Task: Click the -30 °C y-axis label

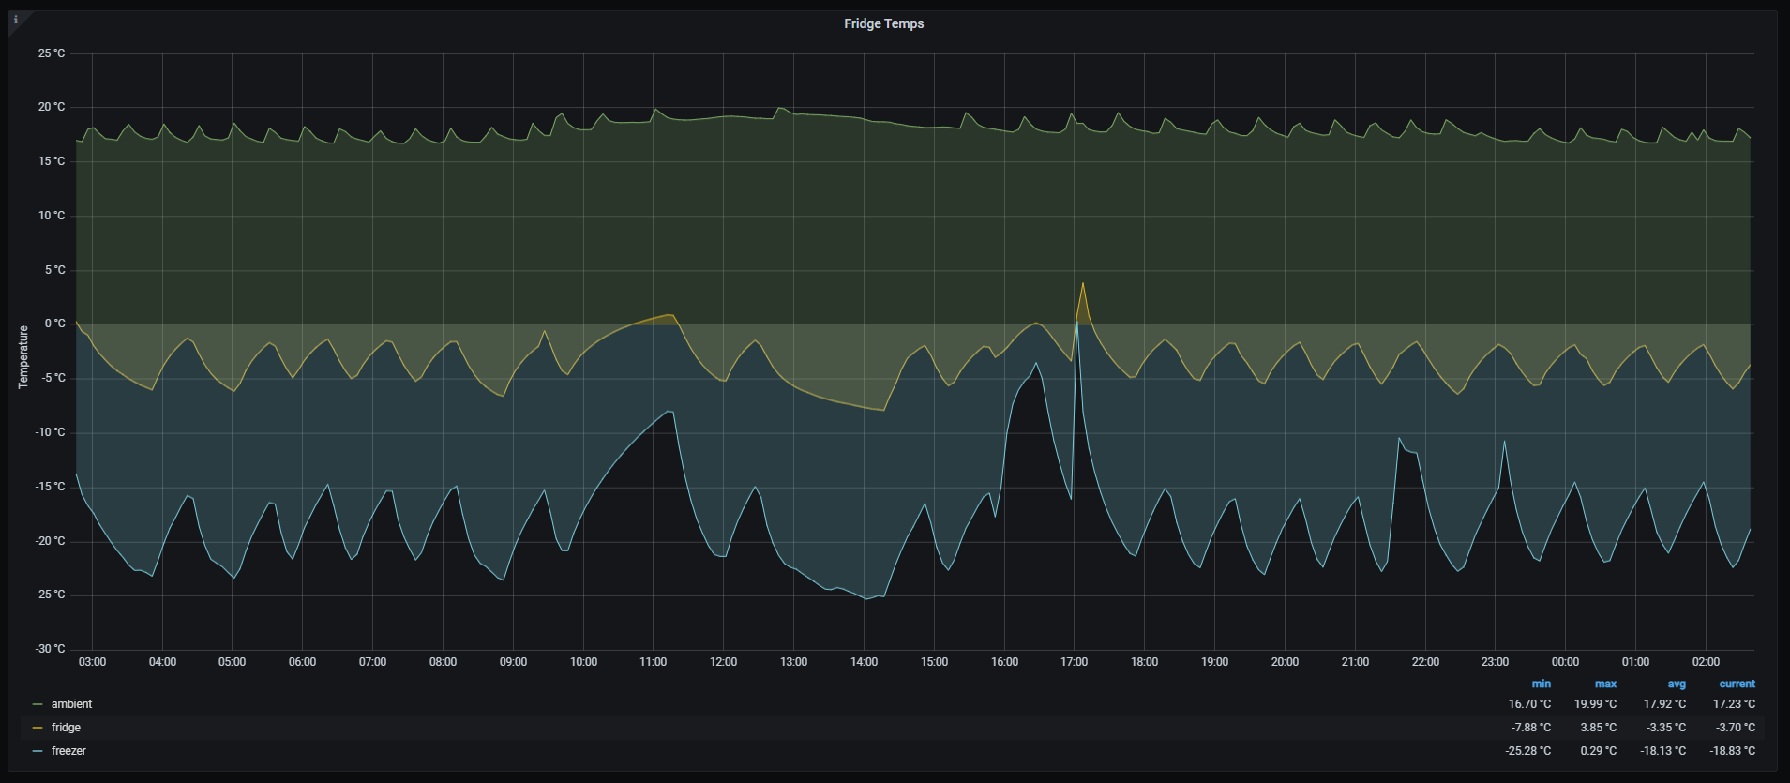Action: point(50,649)
